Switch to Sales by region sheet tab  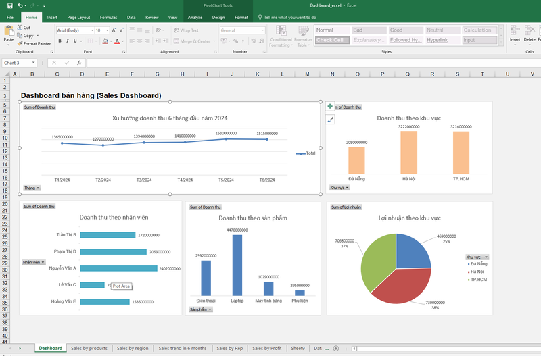coord(133,348)
